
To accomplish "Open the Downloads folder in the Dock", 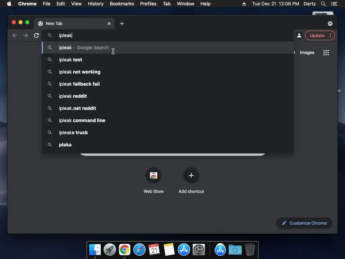I will click(235, 250).
